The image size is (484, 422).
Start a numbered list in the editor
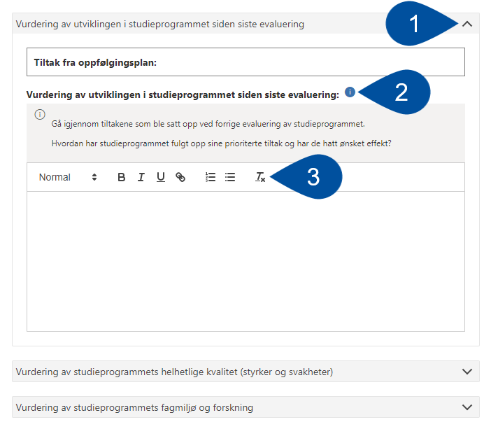click(211, 178)
